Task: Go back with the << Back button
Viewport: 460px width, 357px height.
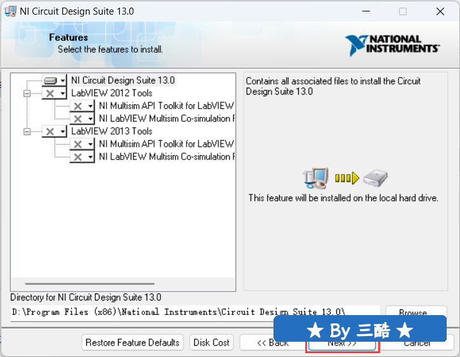Action: click(x=273, y=342)
